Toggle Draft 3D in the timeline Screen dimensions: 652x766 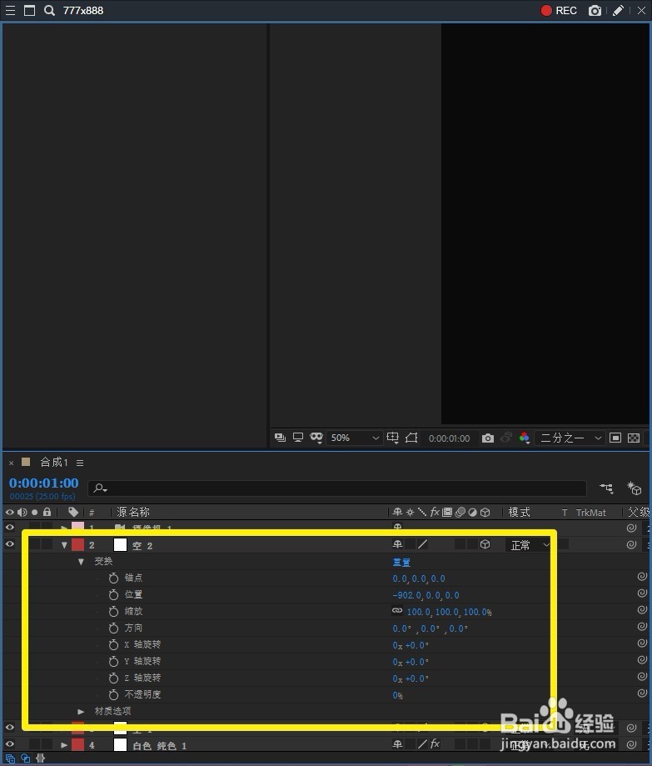coord(634,488)
